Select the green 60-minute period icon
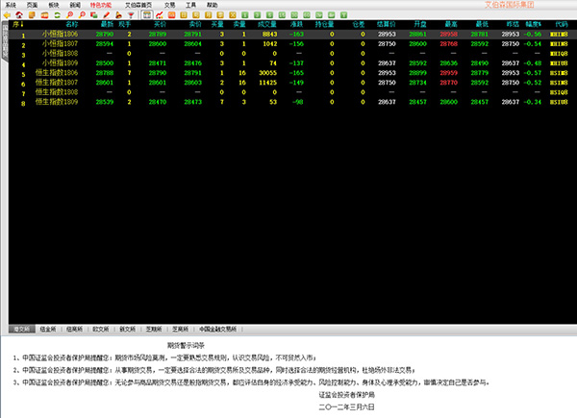The width and height of the screenshot is (577, 418). click(x=307, y=15)
